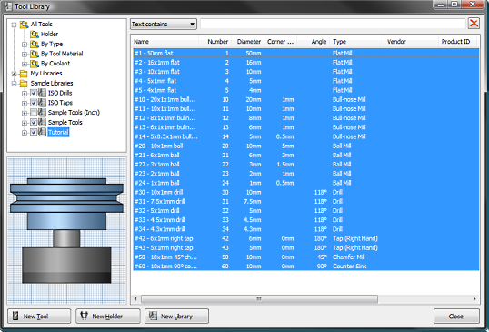This screenshot has height=332, width=489.
Task: Select row #50 - 10x1mm 45° chamfer
Action: [306, 257]
